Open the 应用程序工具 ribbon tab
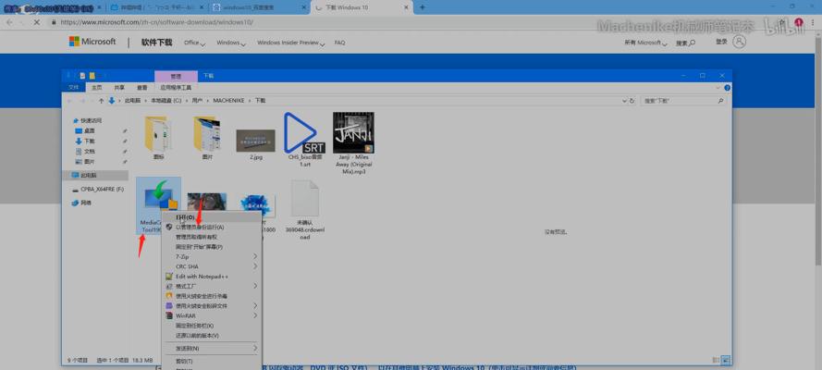 pyautogui.click(x=176, y=88)
